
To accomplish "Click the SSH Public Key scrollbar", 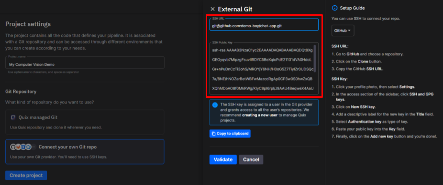I will (x=315, y=58).
